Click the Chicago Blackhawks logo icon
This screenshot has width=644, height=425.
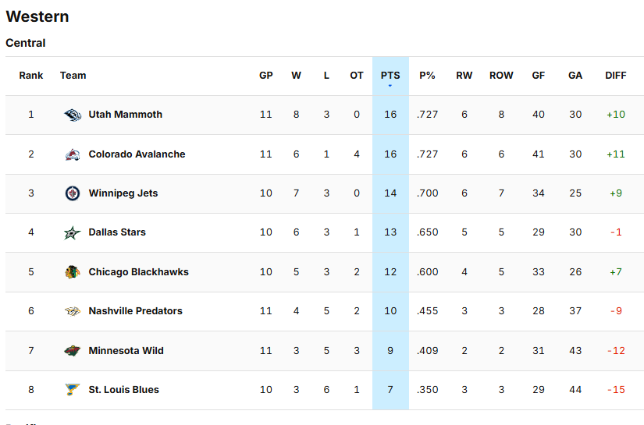point(73,272)
